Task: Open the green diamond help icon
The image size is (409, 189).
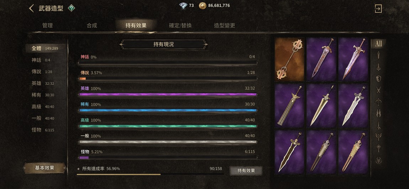Action: click(71, 8)
